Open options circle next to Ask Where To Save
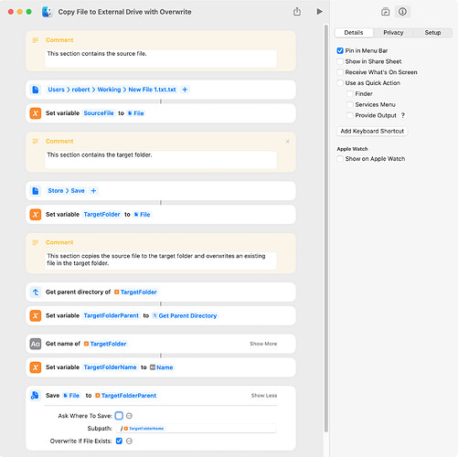Viewport: 458px width, 457px height. (129, 416)
